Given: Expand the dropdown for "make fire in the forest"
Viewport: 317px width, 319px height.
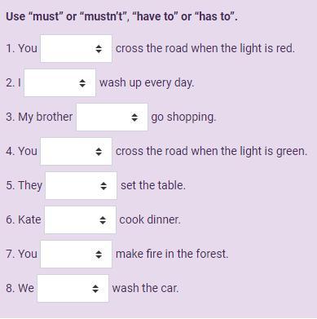Looking at the screenshot, I should click(x=76, y=254).
